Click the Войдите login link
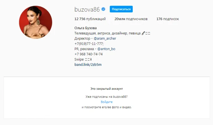Viewport: 213px width, 125px height. click(106, 102)
